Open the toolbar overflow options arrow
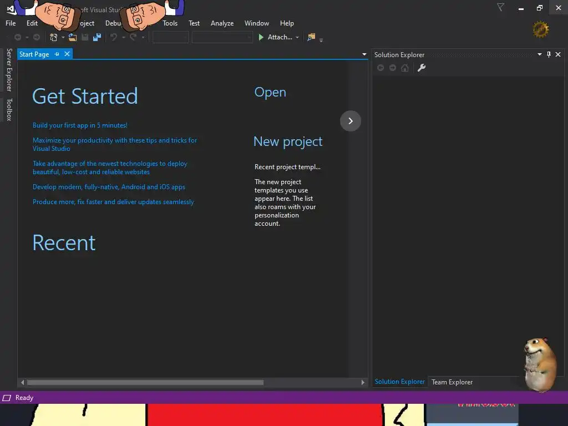The width and height of the screenshot is (568, 426). [x=321, y=40]
